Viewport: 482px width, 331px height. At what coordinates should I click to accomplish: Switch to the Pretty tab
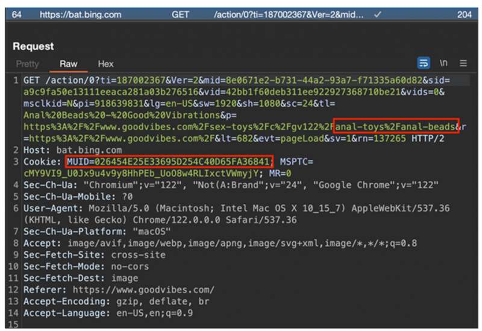click(27, 63)
